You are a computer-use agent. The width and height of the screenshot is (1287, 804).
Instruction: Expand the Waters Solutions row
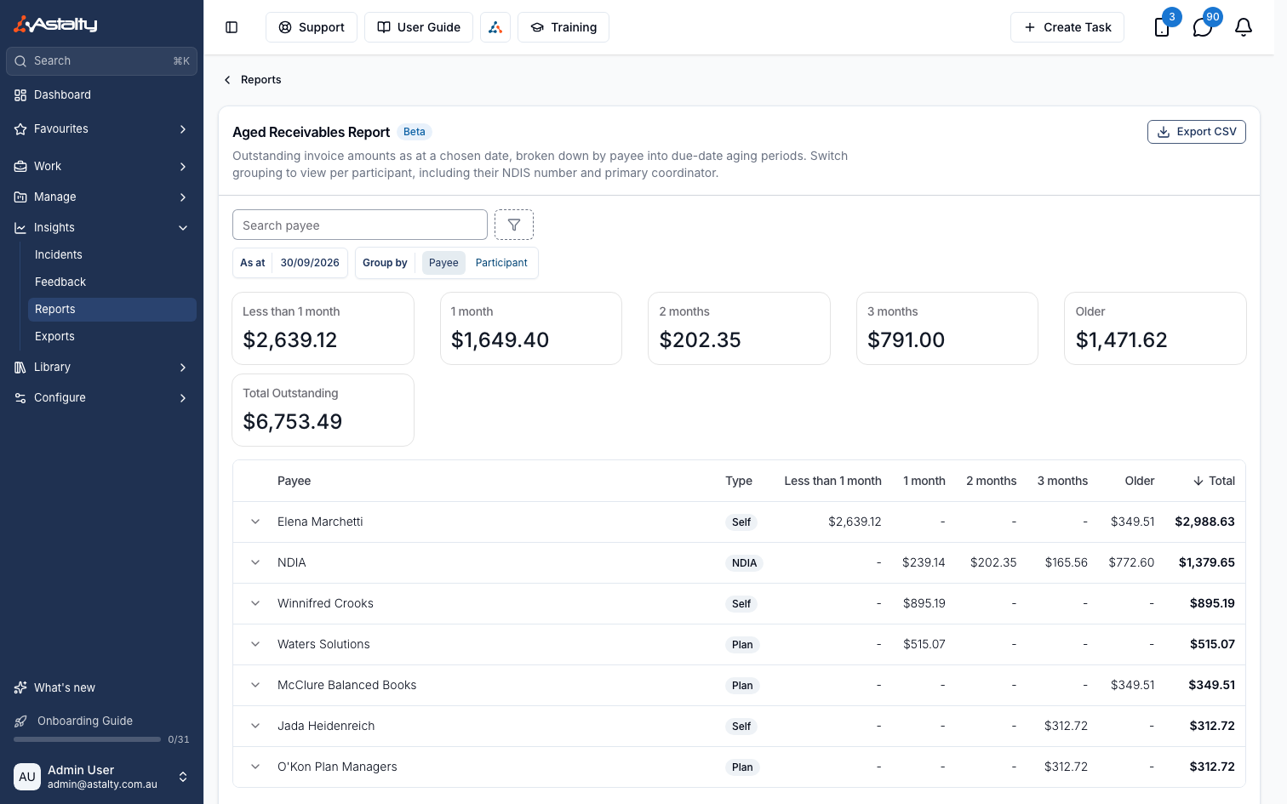tap(255, 644)
